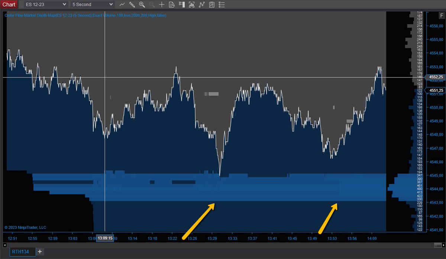Click the 4550,00 price axis label
Screen dimensions: 446x259
point(436,107)
